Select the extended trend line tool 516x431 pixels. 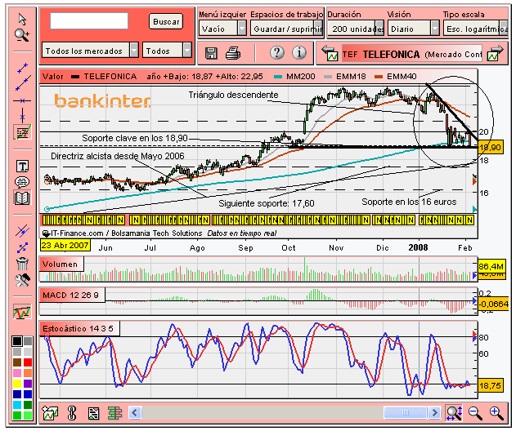point(22,83)
